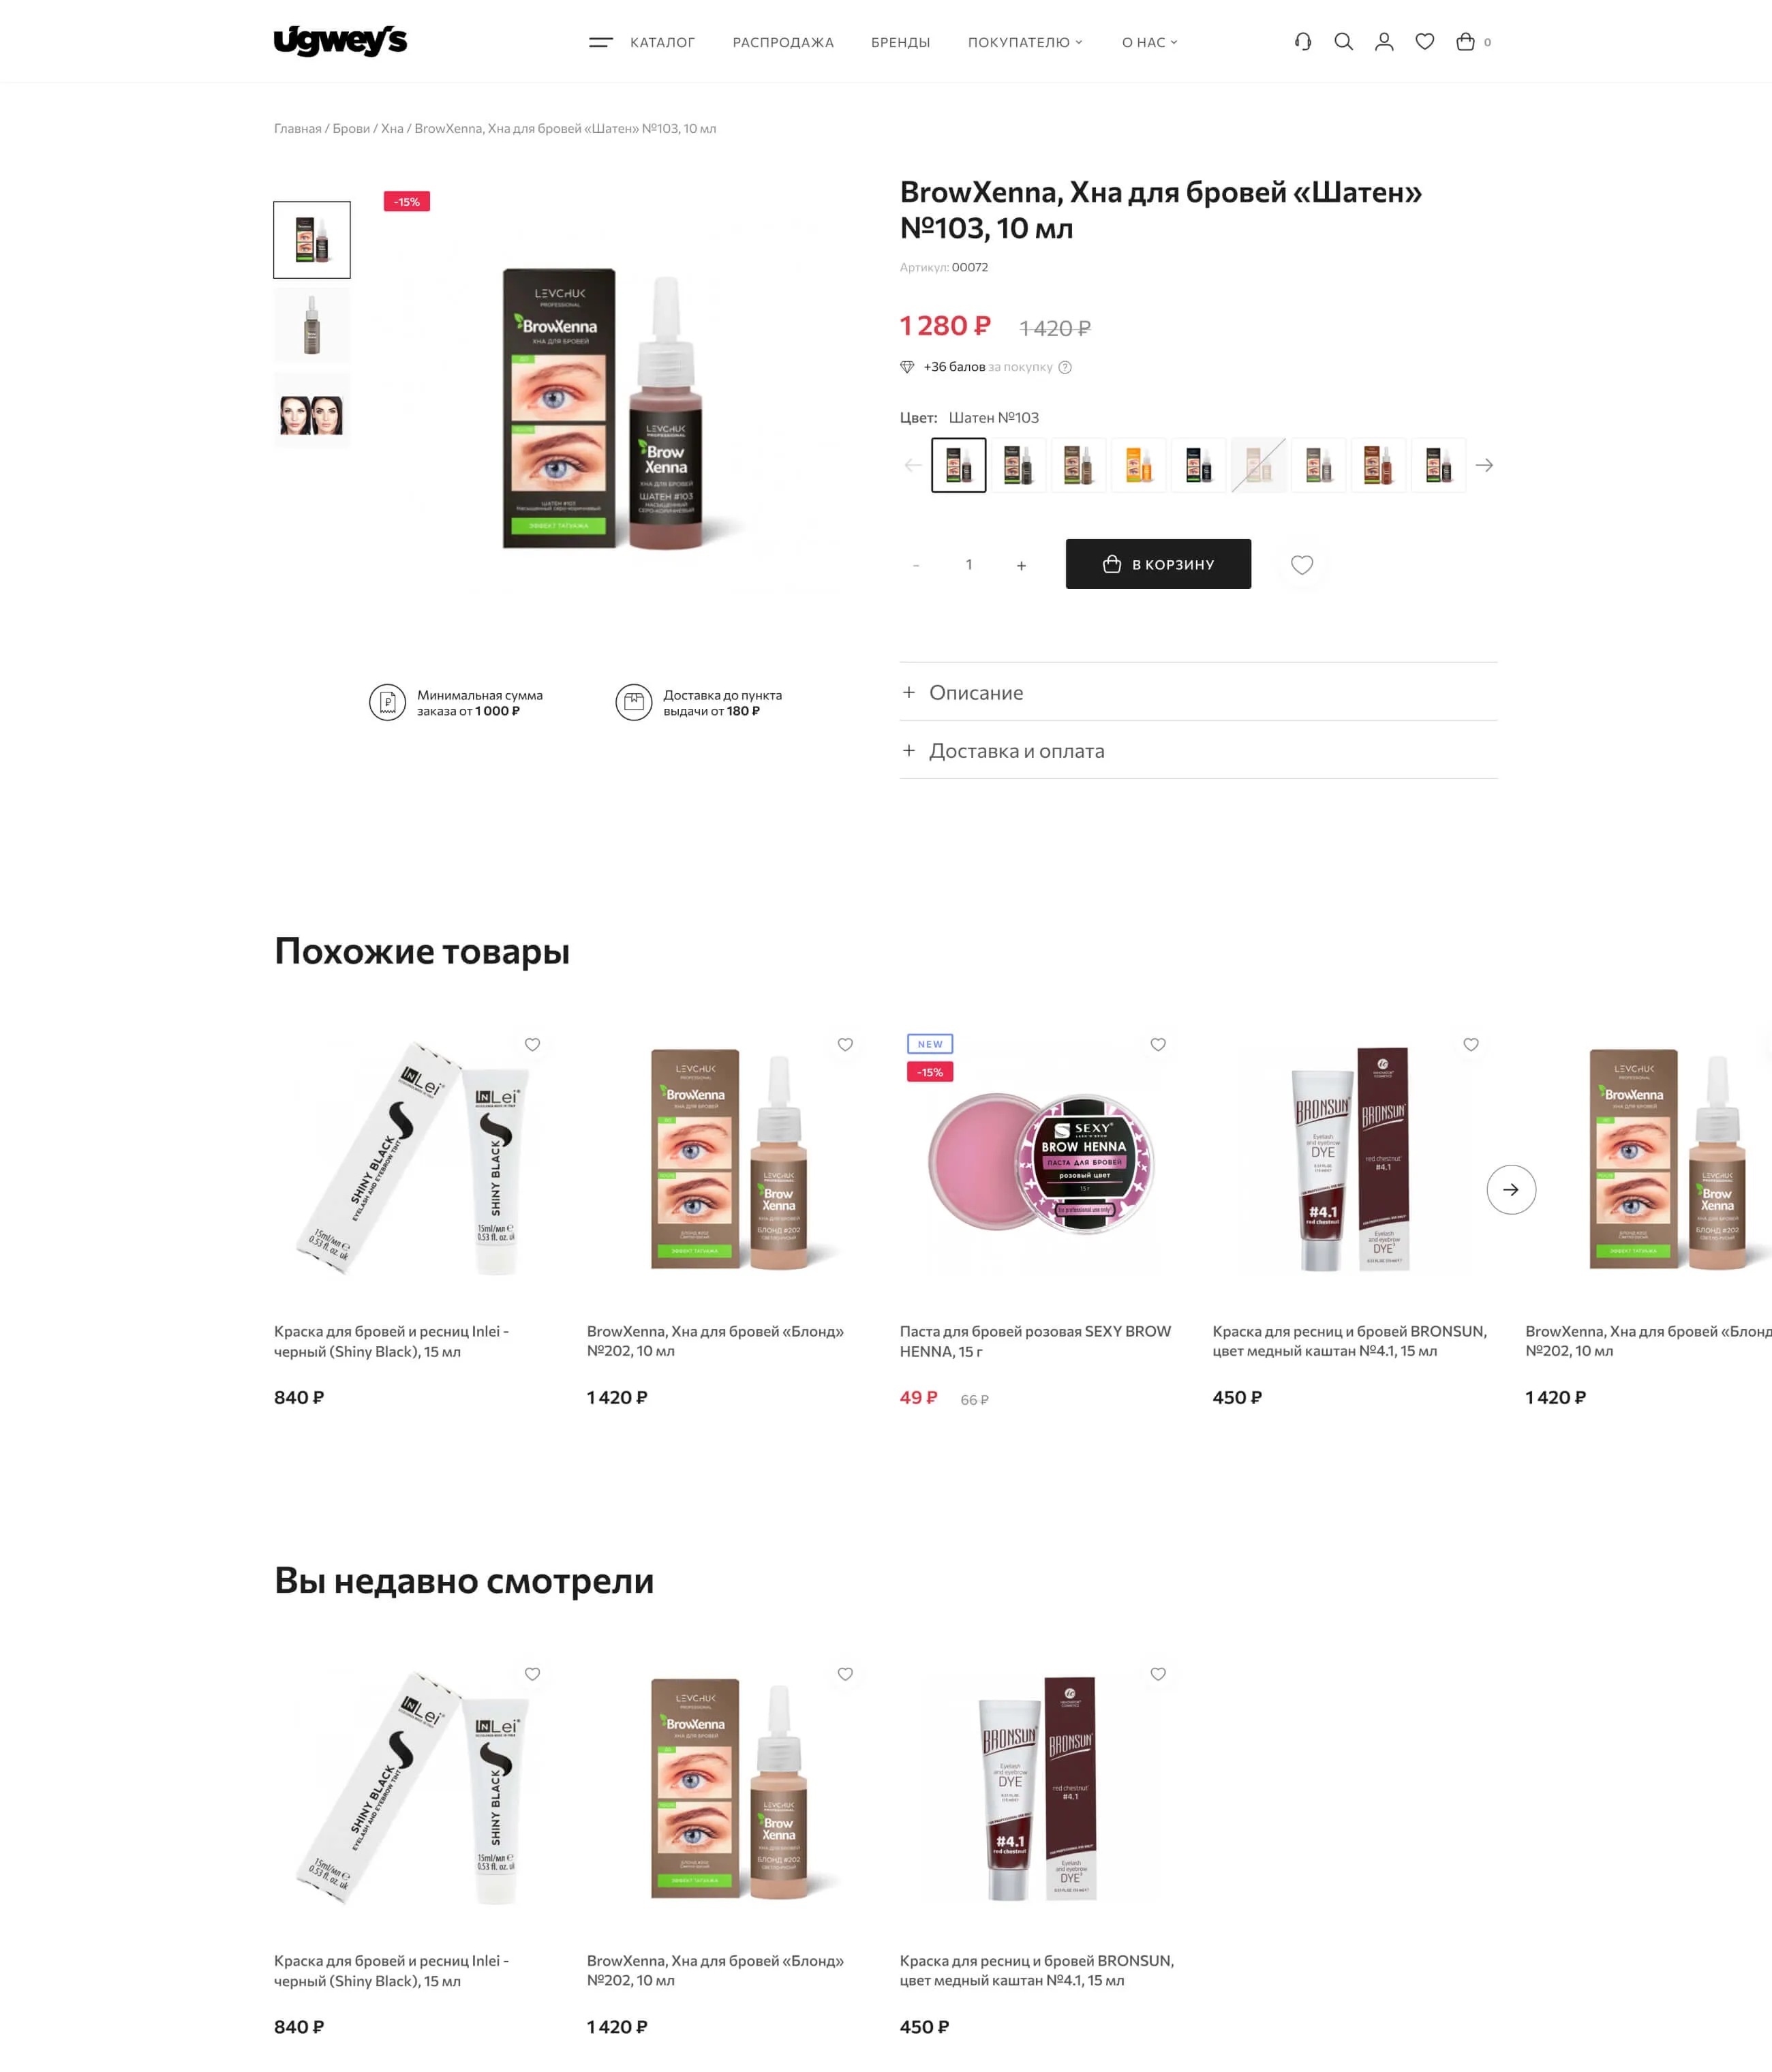
Task: Click the headset support icon
Action: point(1302,42)
